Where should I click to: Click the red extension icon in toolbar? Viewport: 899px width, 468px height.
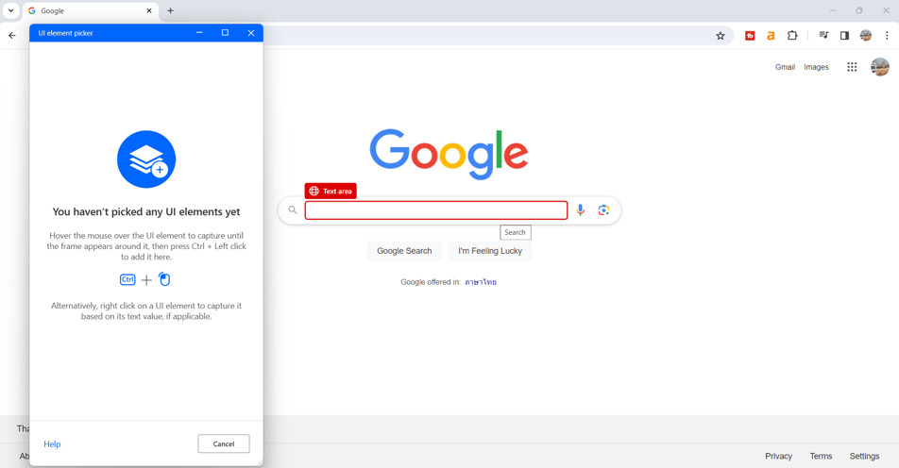[750, 36]
